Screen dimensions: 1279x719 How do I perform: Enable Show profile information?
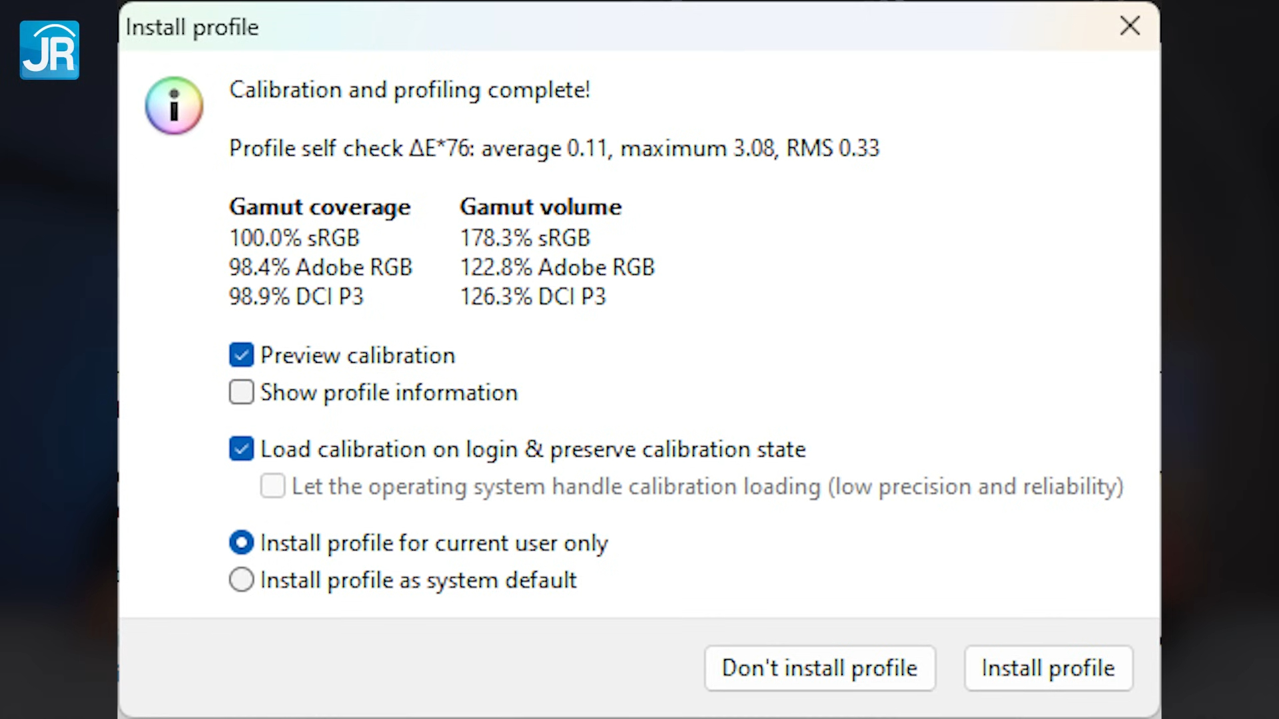241,392
